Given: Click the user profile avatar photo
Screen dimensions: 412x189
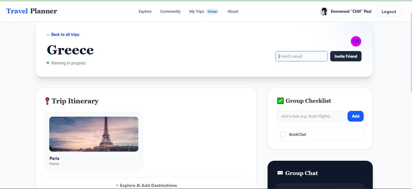Looking at the screenshot, I should [324, 11].
